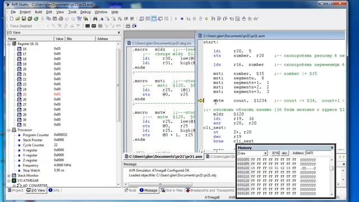This screenshot has width=359, height=202.
Task: Click the Break pause icon in debug toolbar
Action: point(195,19)
